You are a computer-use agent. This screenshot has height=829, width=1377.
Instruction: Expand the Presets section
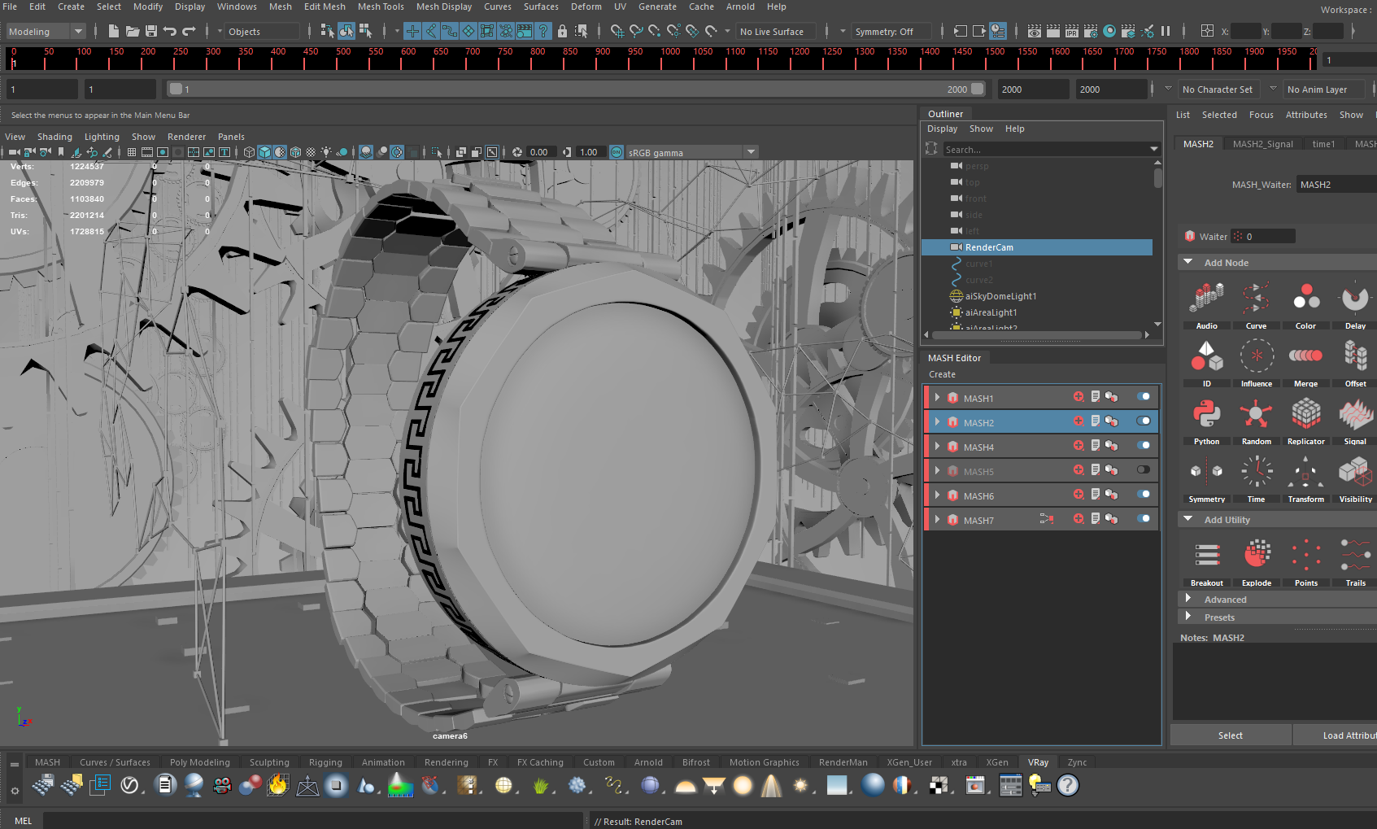click(1188, 617)
